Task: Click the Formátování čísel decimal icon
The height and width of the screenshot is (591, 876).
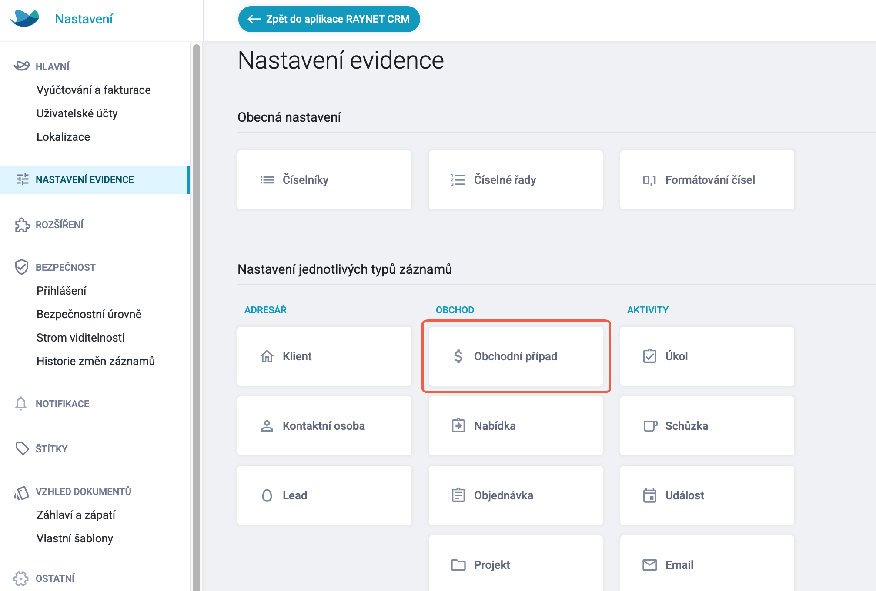Action: 649,180
